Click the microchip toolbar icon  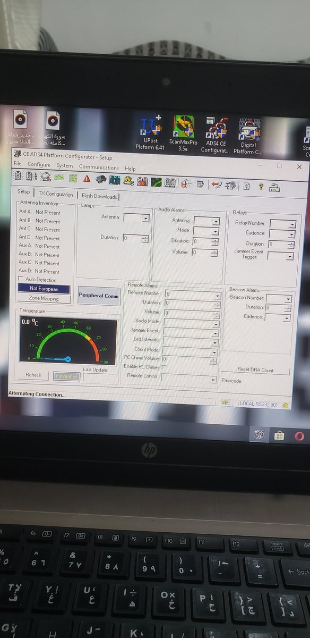[101, 179]
